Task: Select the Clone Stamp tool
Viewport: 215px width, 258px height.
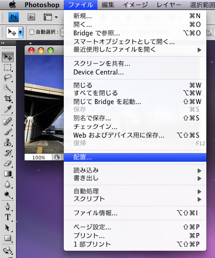Action: tap(8, 142)
